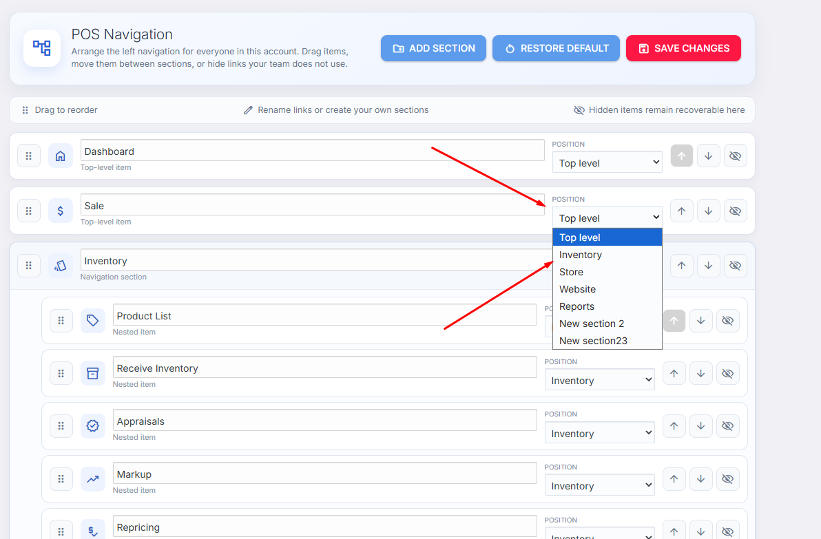Hide the Inventory section

[x=736, y=265]
